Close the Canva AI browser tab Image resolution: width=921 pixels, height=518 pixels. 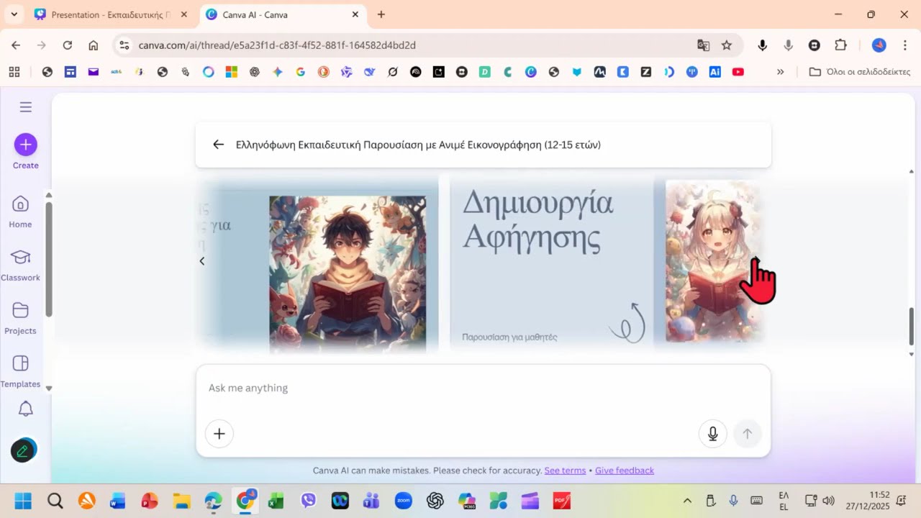[355, 14]
